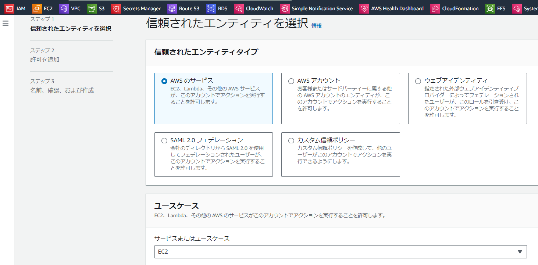
Task: Click the Secrets Manager text in favorites bar
Action: [142, 8]
